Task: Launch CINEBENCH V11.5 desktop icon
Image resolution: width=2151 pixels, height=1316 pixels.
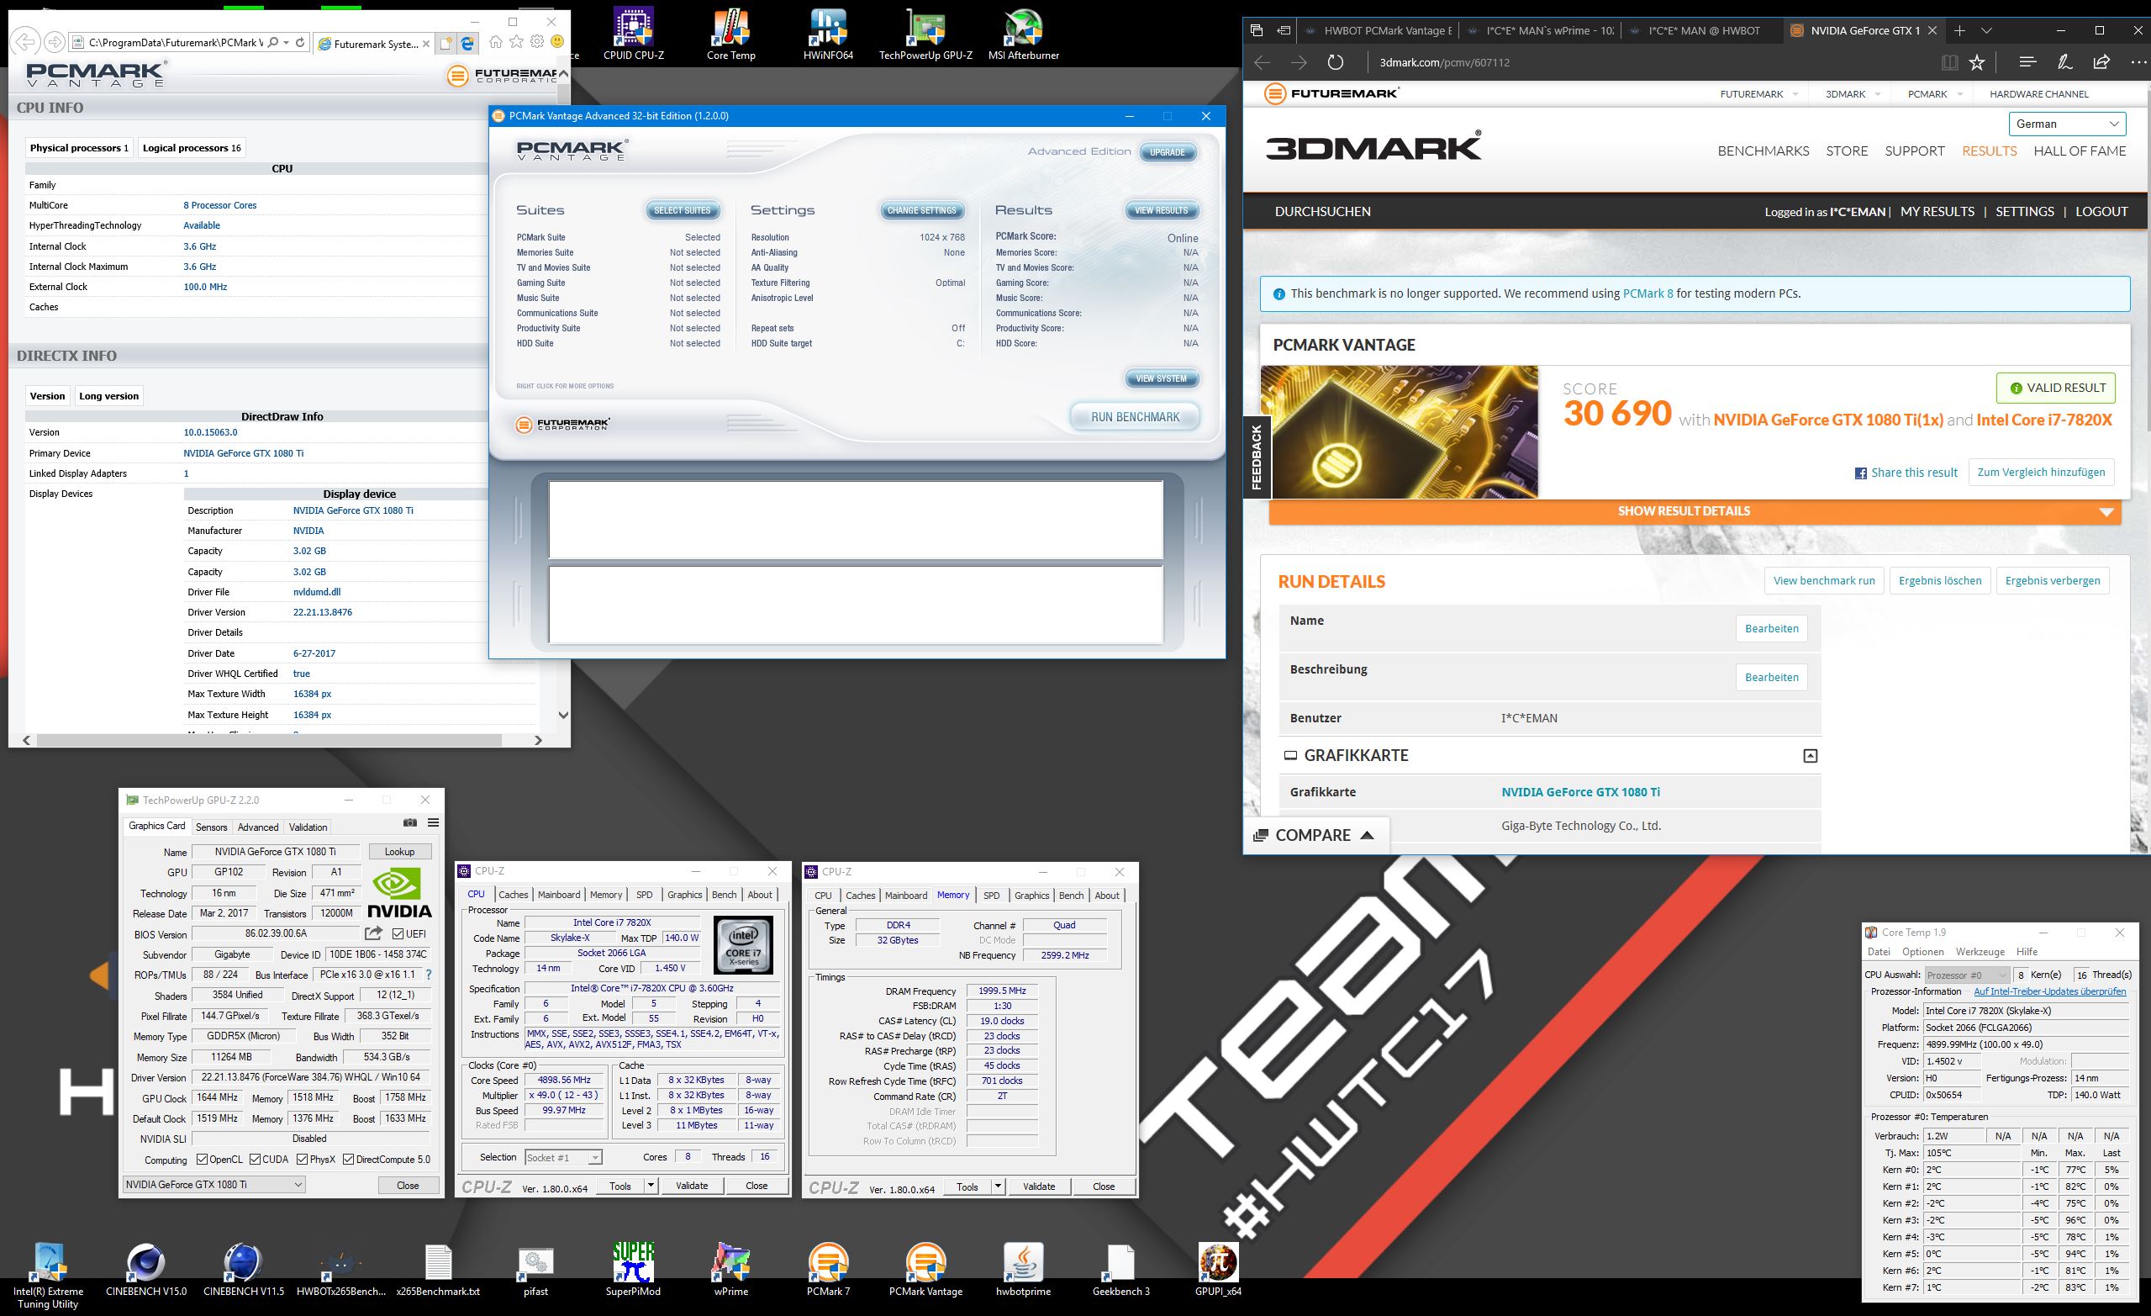Action: (x=244, y=1268)
